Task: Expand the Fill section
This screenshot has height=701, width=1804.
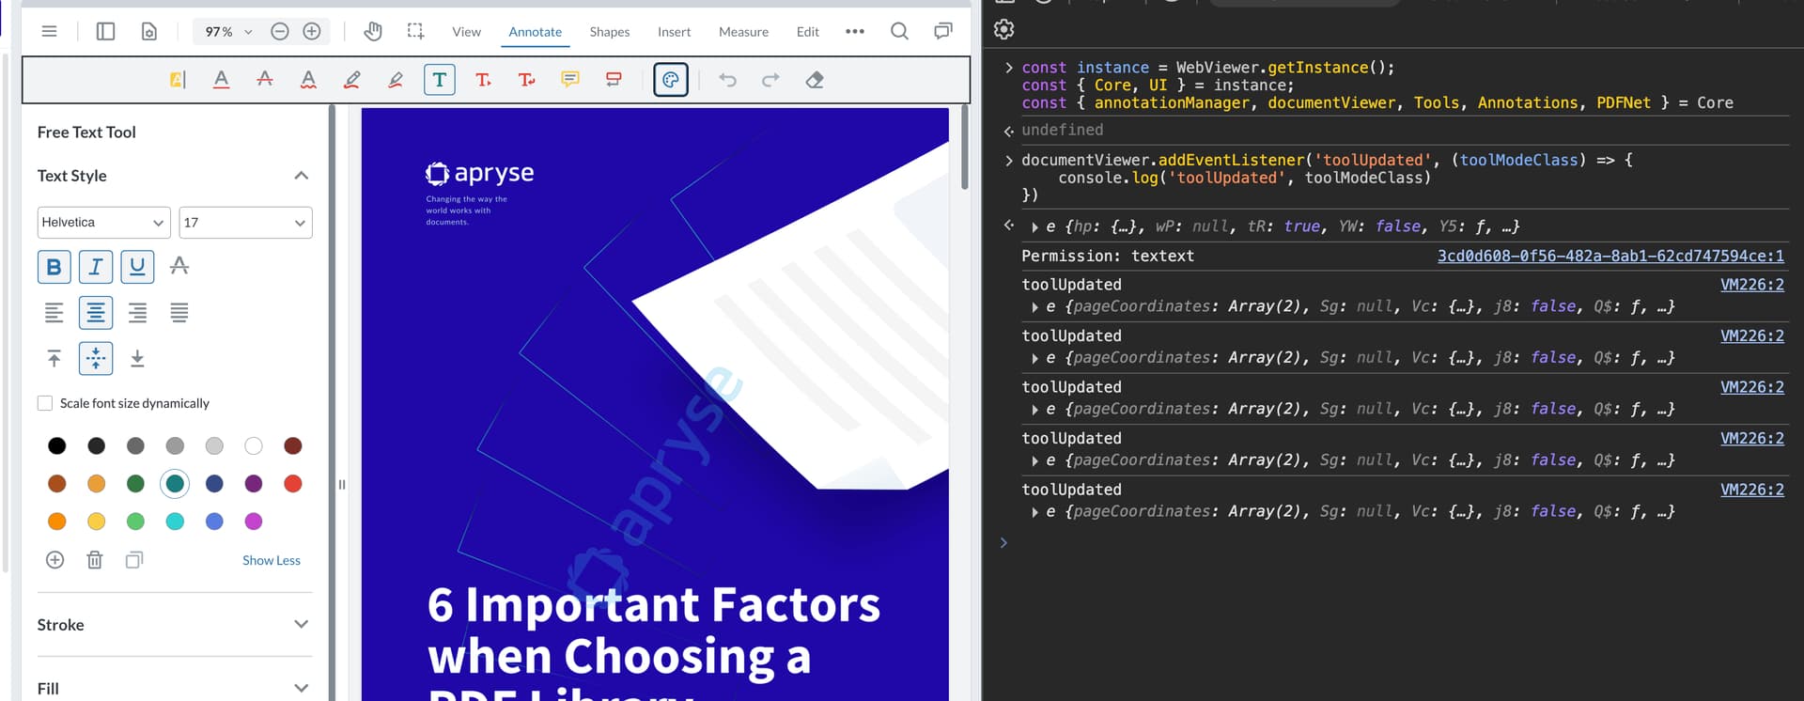Action: pos(301,688)
